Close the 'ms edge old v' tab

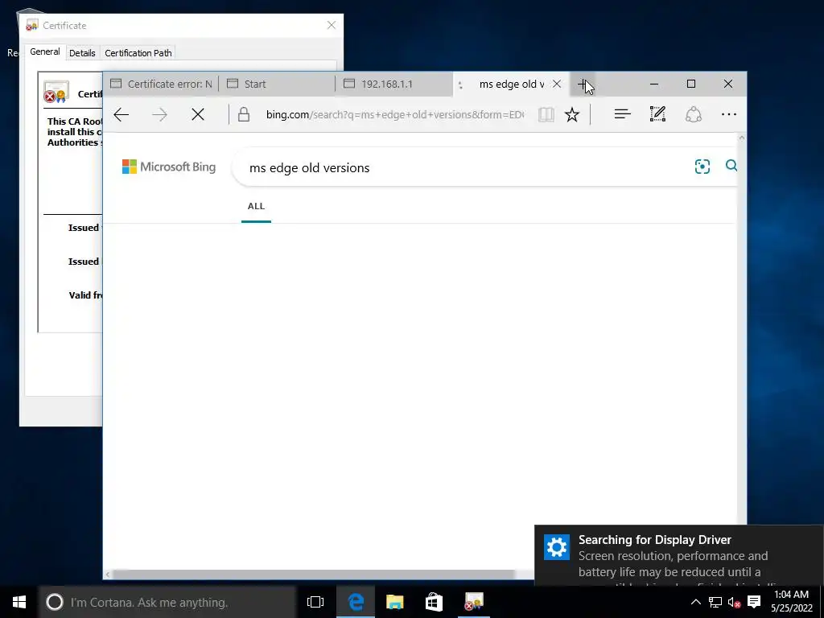[557, 84]
